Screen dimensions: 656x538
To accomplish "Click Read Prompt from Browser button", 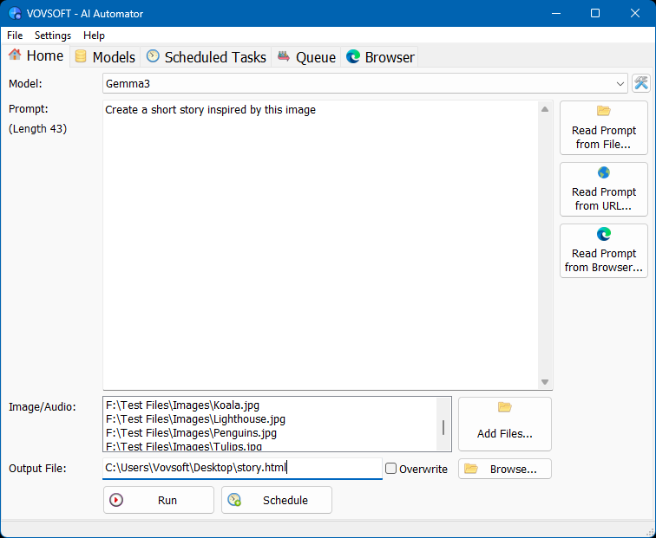I will (x=604, y=250).
